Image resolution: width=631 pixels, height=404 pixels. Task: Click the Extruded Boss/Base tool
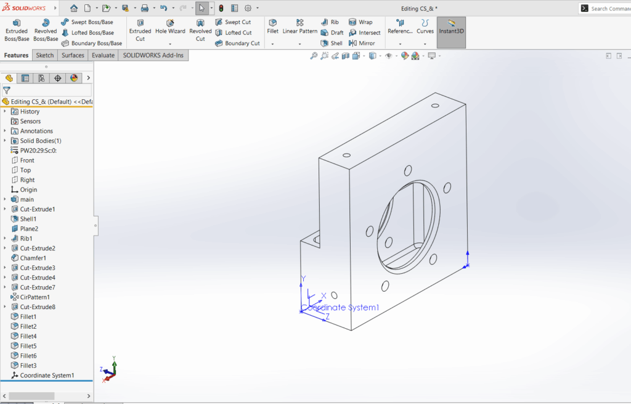17,30
